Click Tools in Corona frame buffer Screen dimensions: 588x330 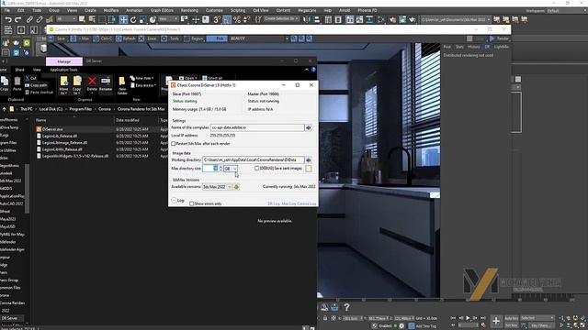tap(171, 38)
